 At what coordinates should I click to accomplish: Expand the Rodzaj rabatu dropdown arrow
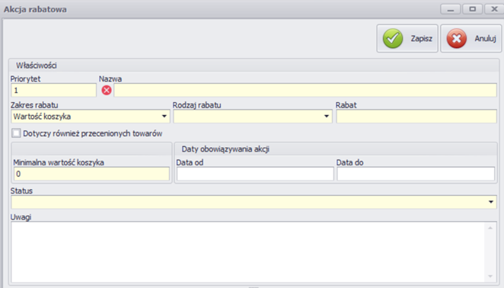point(327,116)
